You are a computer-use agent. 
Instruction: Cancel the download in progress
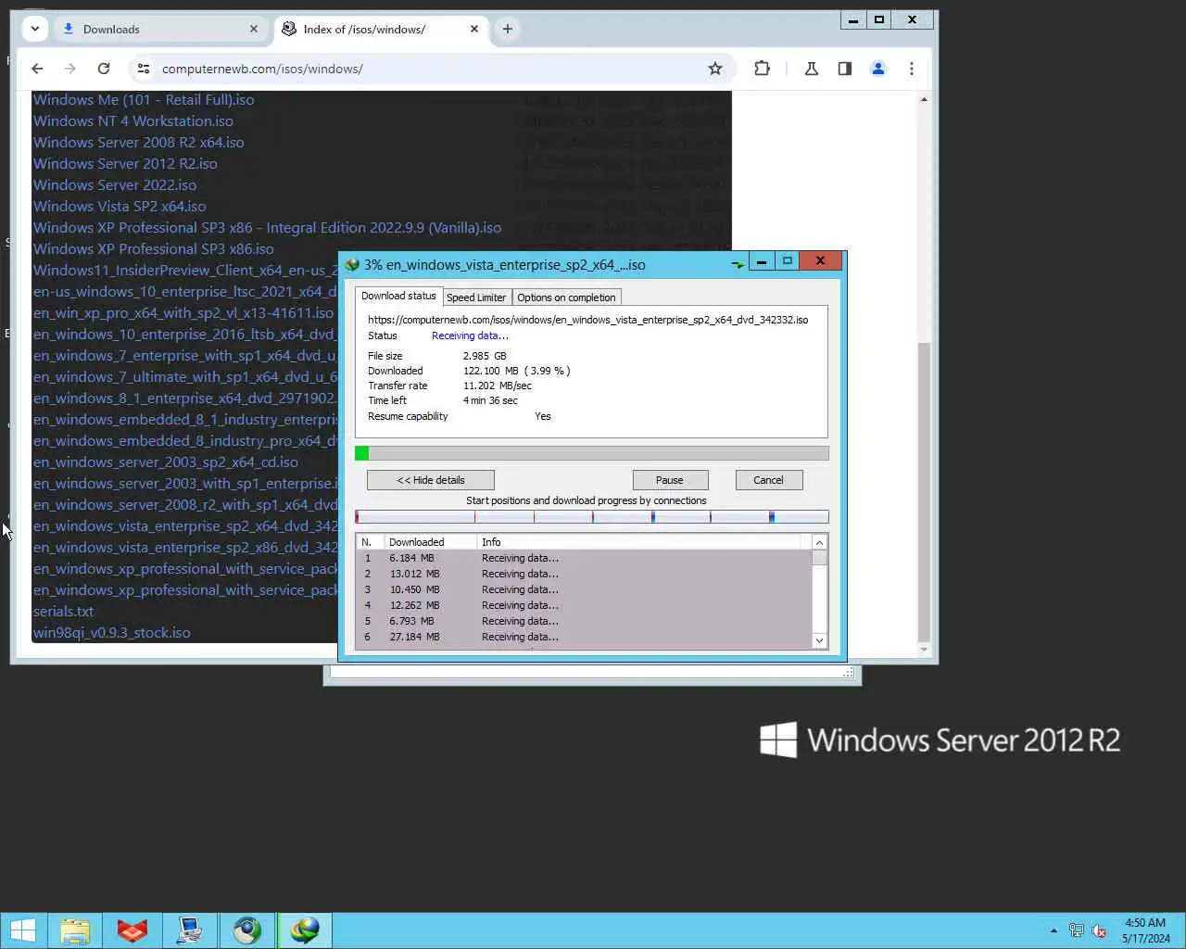pos(768,480)
